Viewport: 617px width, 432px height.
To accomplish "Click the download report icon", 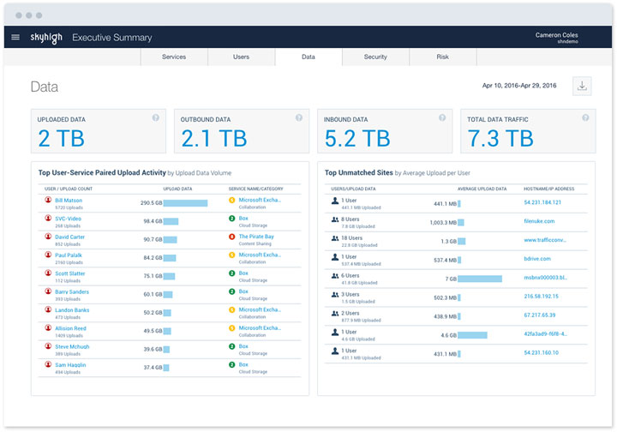I will point(582,86).
